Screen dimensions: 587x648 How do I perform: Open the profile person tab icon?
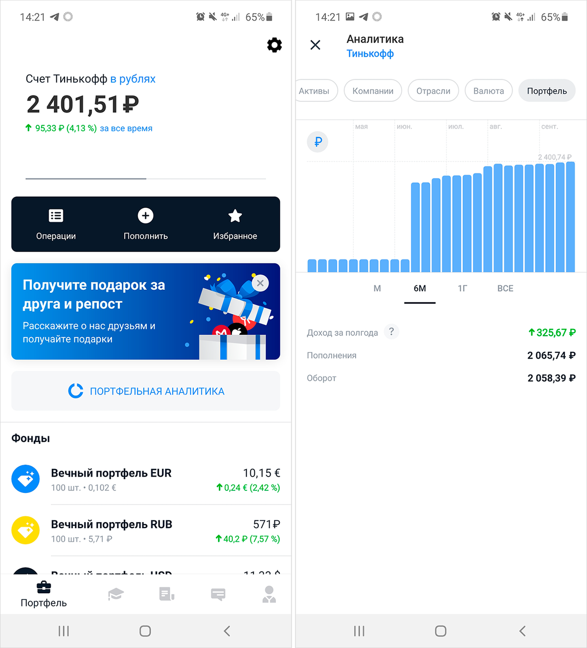[x=269, y=594]
